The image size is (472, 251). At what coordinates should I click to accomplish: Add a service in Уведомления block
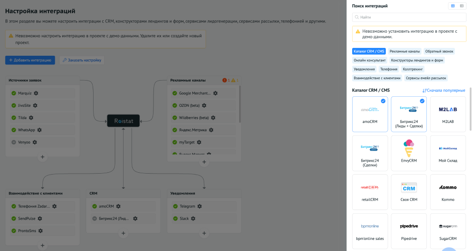point(204,233)
